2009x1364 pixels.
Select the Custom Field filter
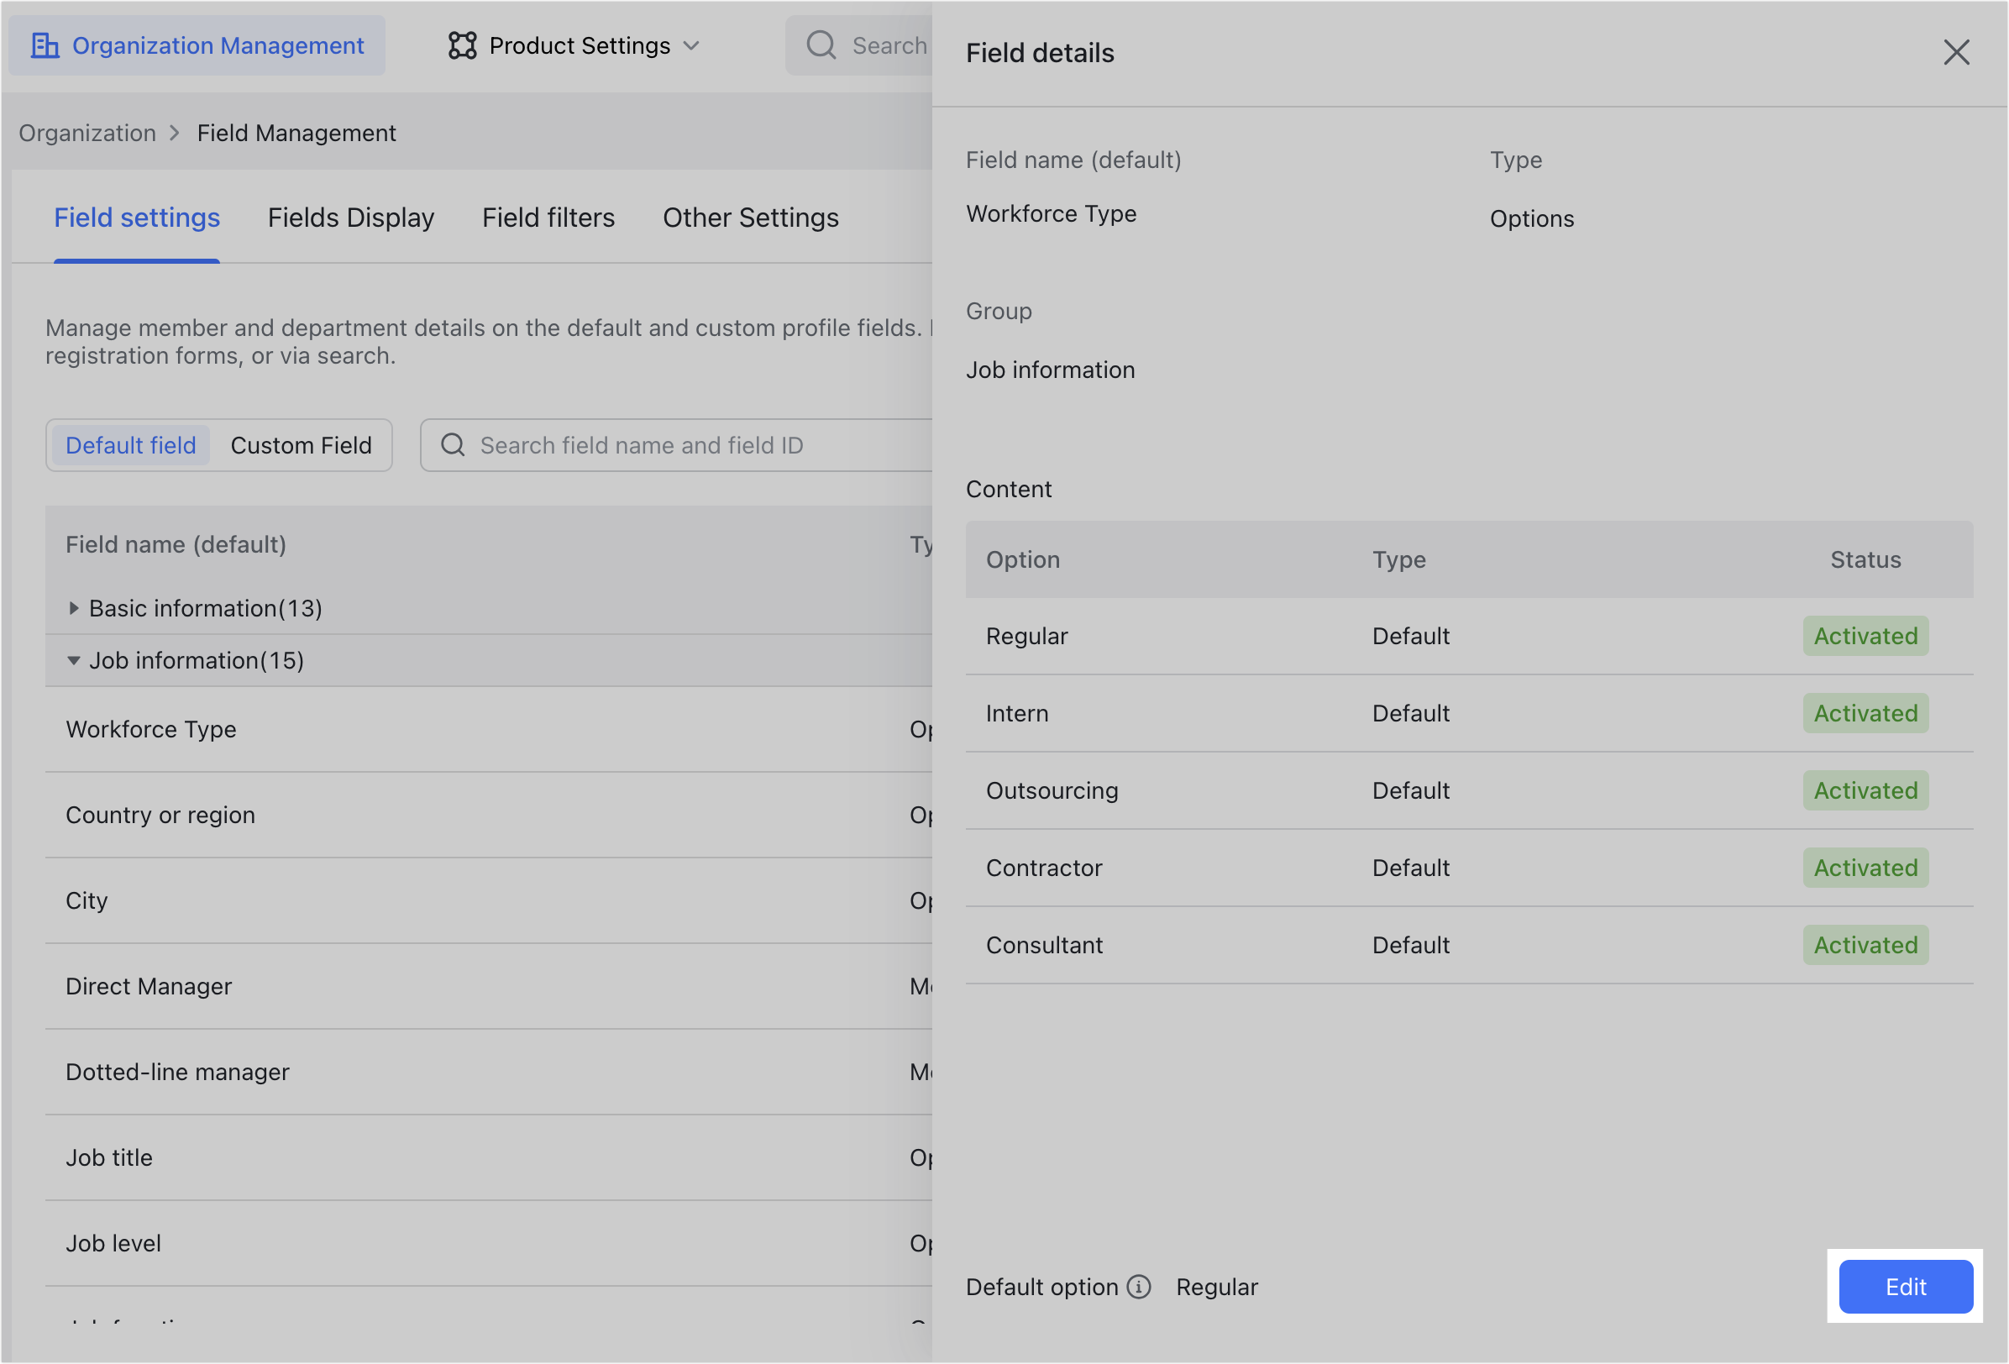click(x=301, y=445)
